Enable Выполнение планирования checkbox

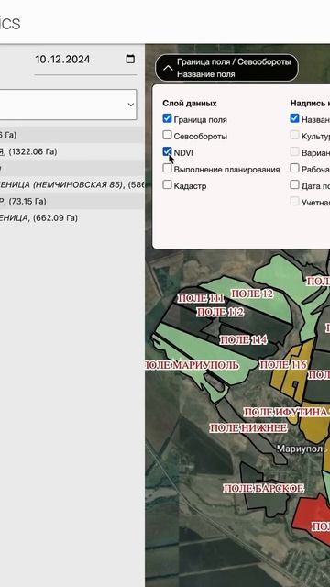[x=167, y=168]
